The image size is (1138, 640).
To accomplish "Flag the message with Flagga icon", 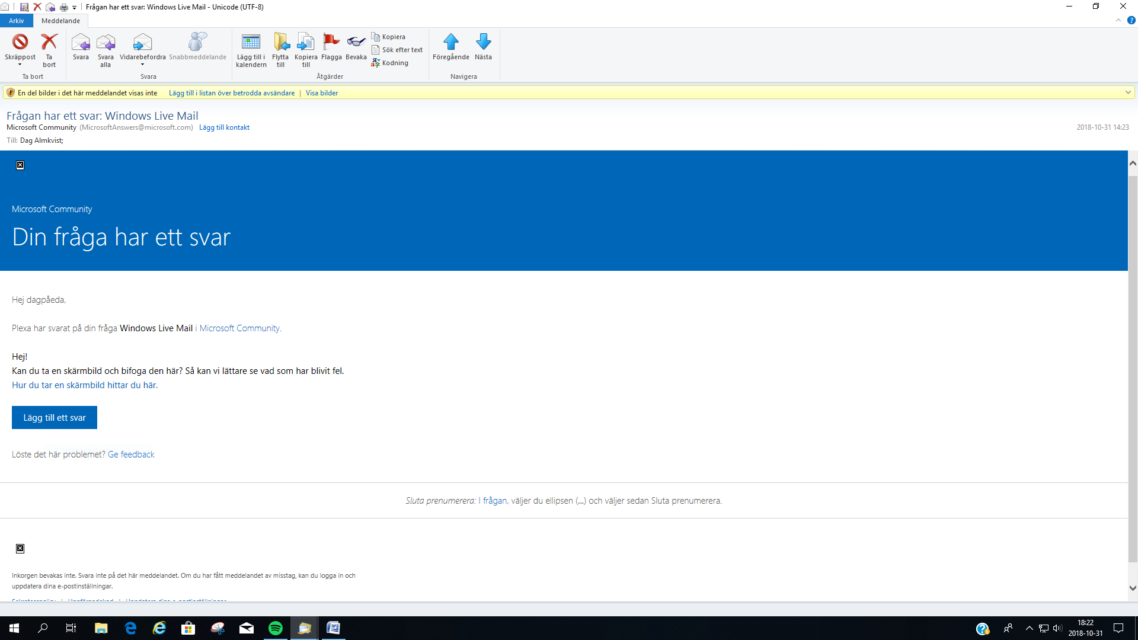I will (331, 42).
